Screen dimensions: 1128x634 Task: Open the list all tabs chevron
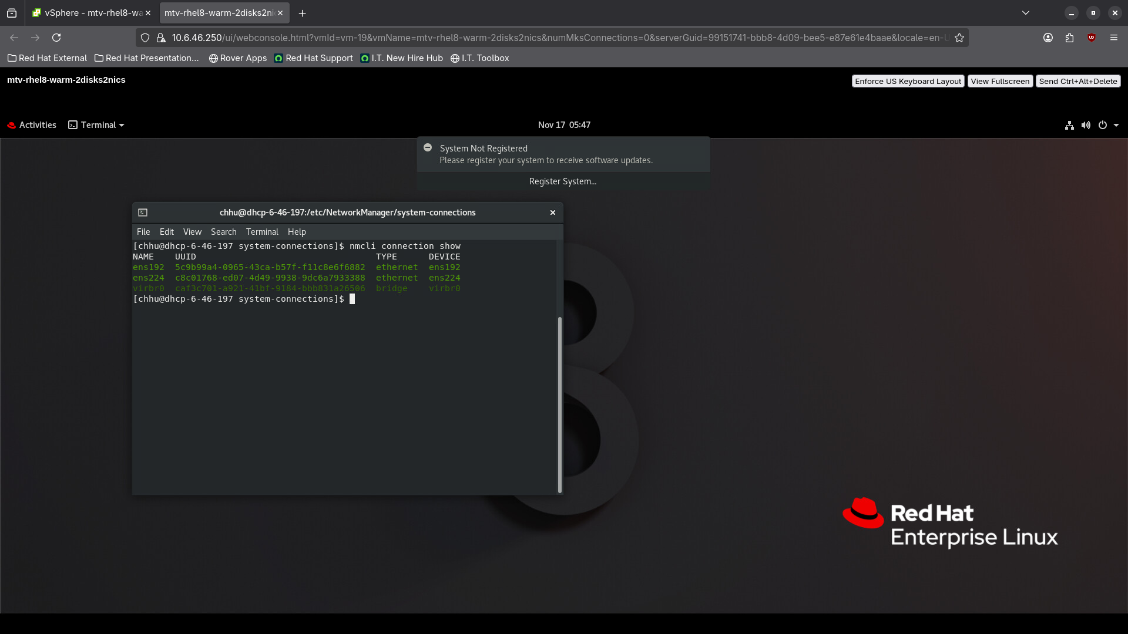pyautogui.click(x=1026, y=13)
